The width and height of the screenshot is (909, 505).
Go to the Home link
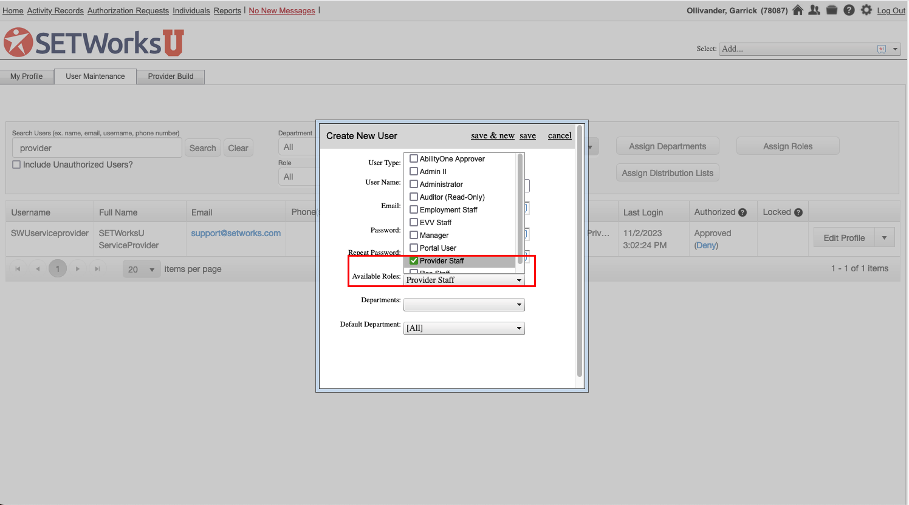tap(13, 11)
